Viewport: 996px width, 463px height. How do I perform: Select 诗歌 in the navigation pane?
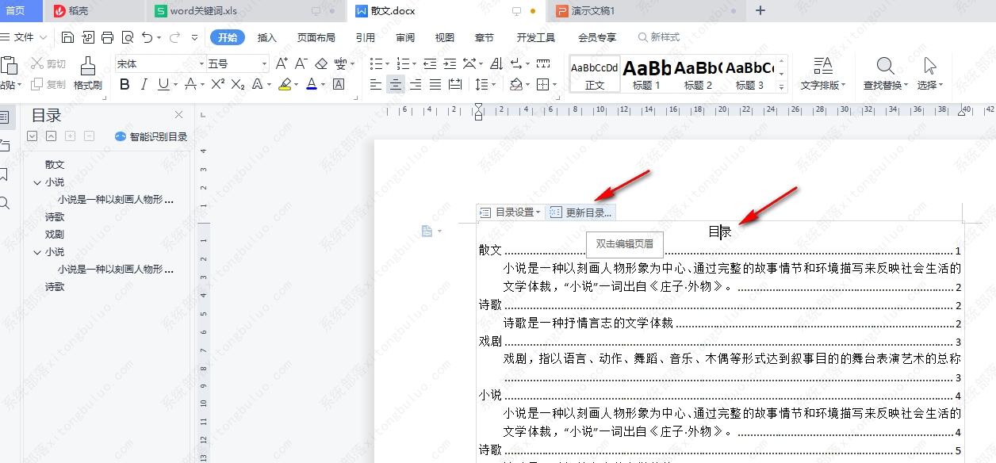pos(54,216)
